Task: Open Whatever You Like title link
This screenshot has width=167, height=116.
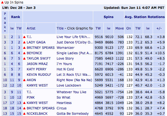Action: 71,92
